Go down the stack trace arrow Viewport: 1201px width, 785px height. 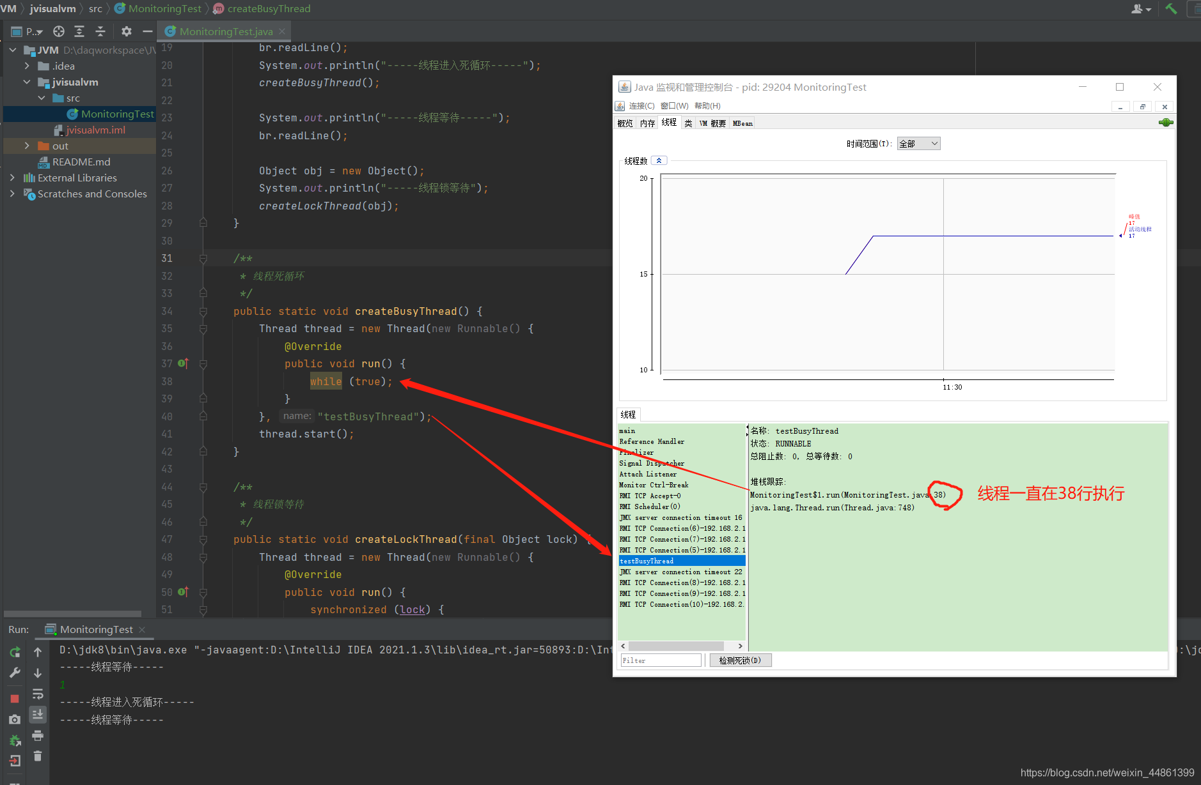(38, 673)
